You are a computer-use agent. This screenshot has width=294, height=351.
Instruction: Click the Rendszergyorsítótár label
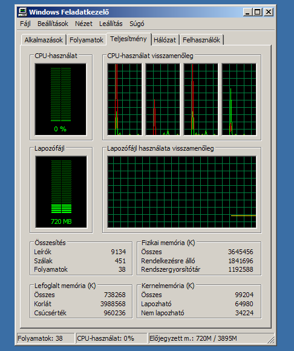[x=171, y=269]
